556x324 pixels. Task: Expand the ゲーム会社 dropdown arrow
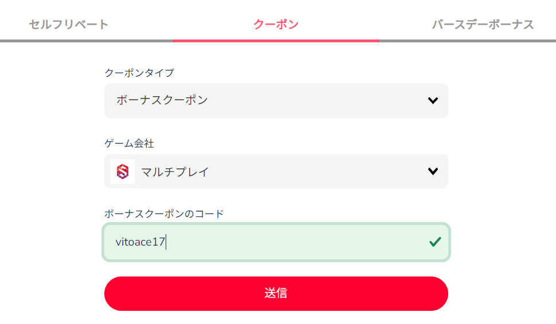pyautogui.click(x=433, y=171)
